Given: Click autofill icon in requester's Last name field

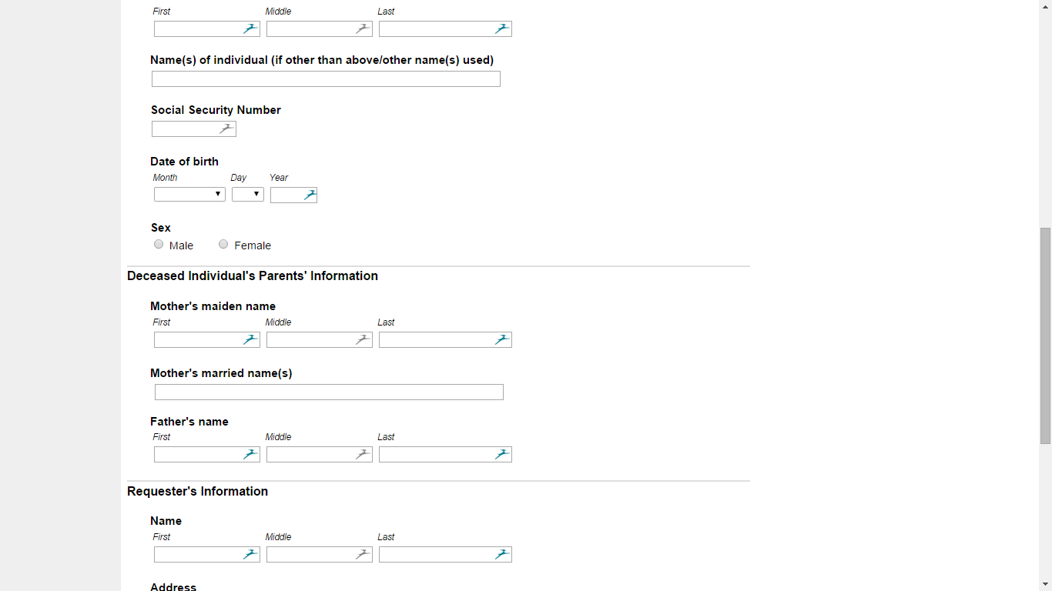Looking at the screenshot, I should [502, 554].
